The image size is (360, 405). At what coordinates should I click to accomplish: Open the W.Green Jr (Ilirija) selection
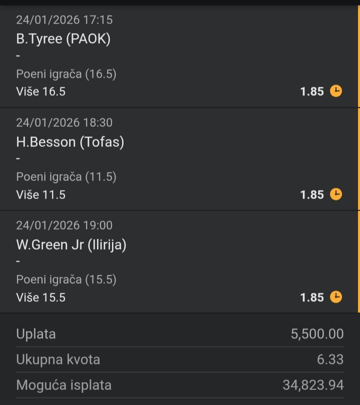click(71, 245)
